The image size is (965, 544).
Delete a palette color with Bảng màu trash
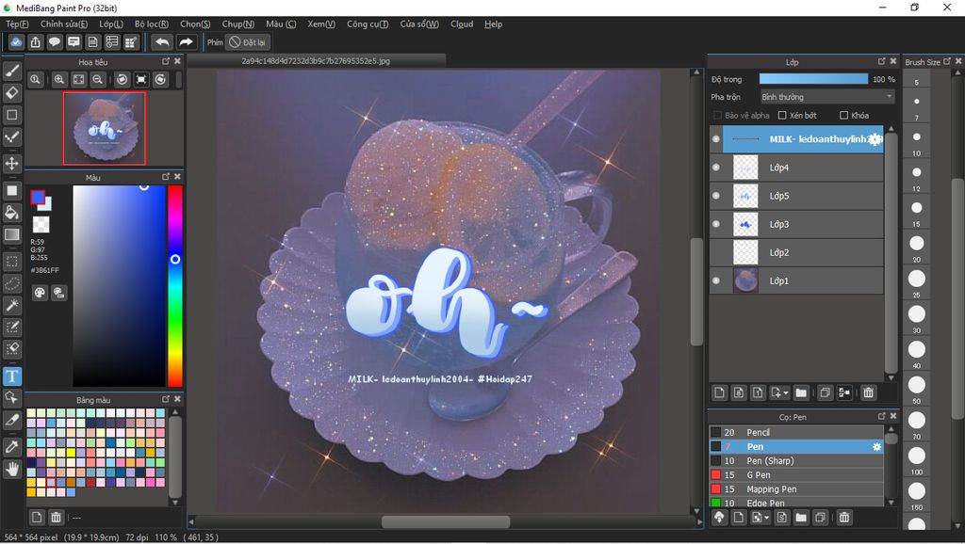[x=56, y=517]
